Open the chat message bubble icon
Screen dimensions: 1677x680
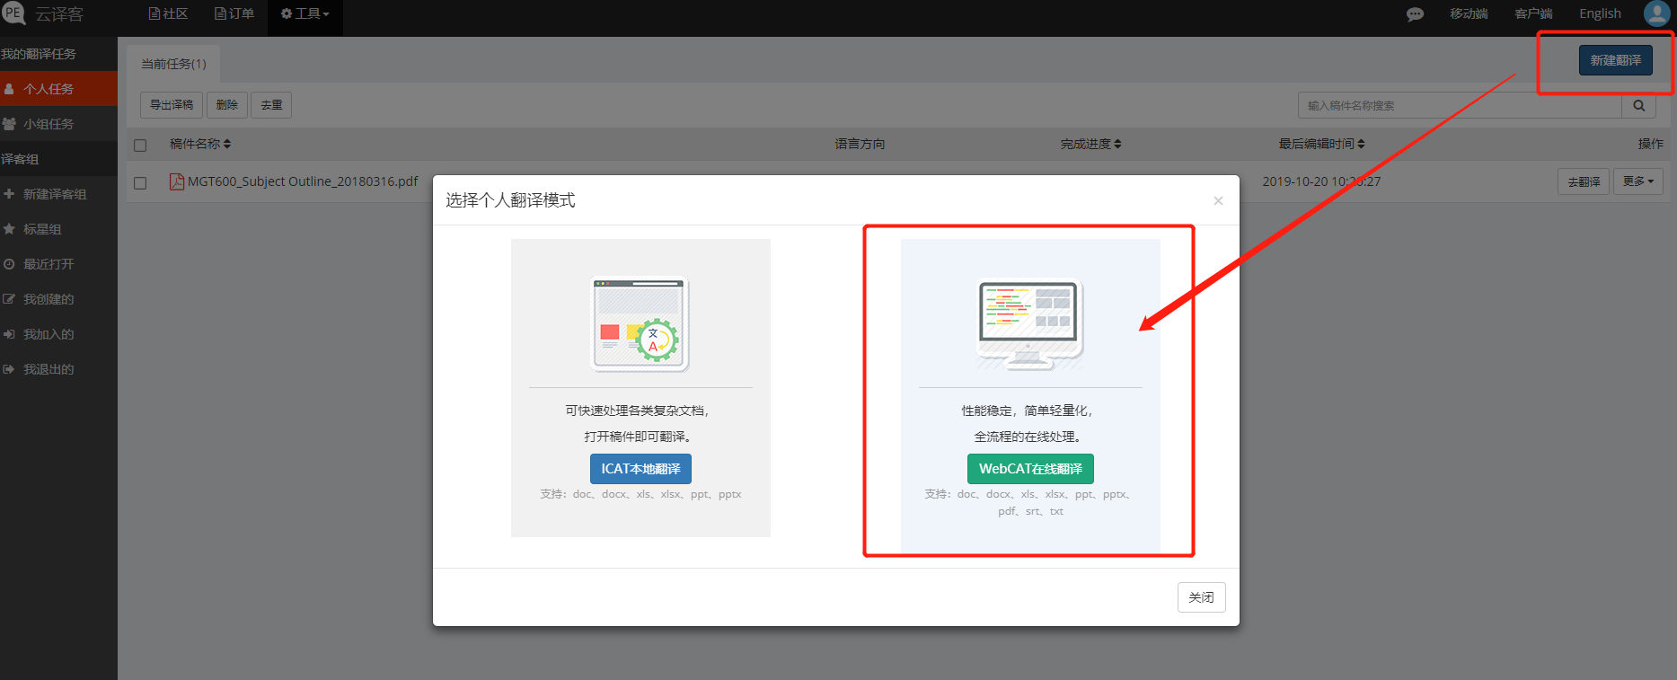(1415, 14)
